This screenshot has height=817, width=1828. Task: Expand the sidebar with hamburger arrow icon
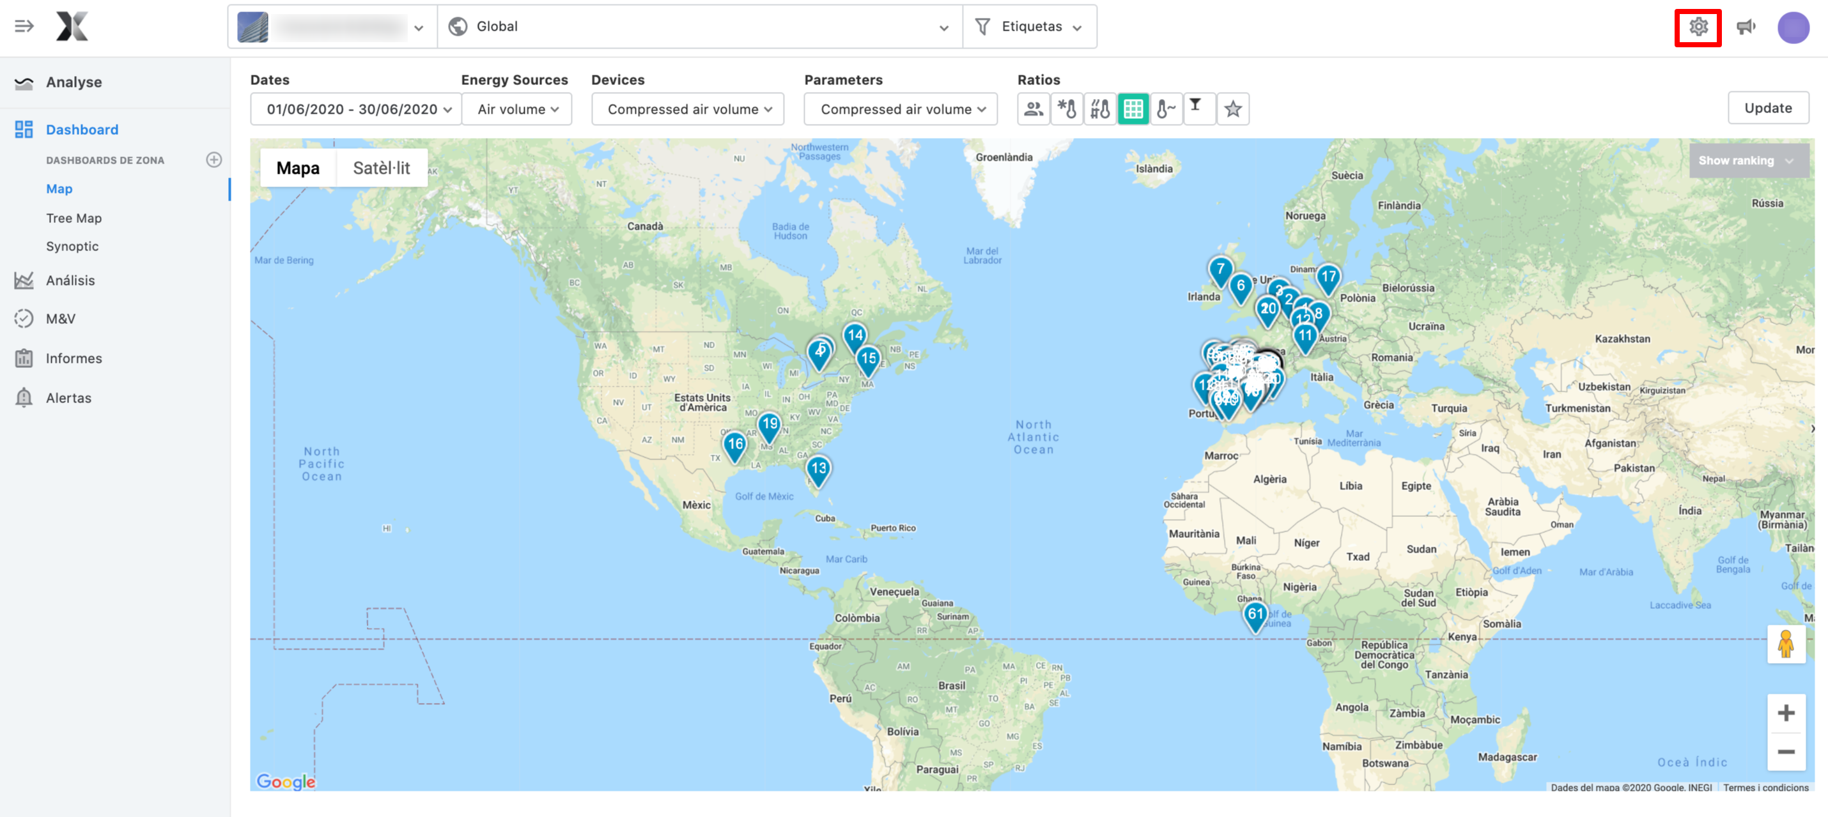coord(24,27)
